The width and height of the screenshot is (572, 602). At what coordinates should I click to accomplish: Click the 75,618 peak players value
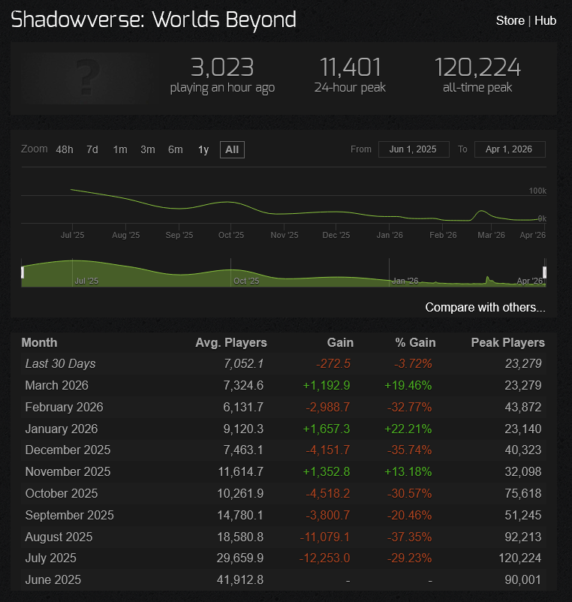pos(523,493)
